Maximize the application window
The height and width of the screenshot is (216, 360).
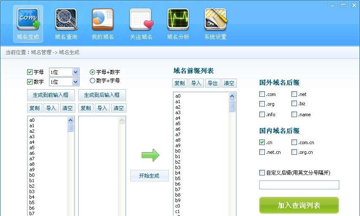click(343, 5)
